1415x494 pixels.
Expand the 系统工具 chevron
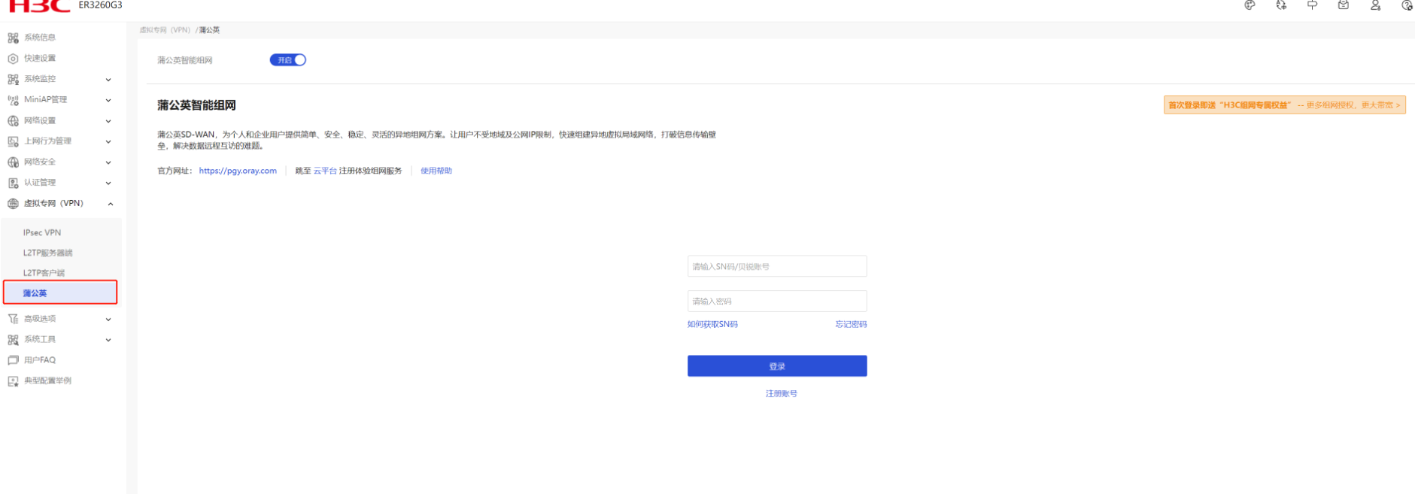(x=108, y=340)
